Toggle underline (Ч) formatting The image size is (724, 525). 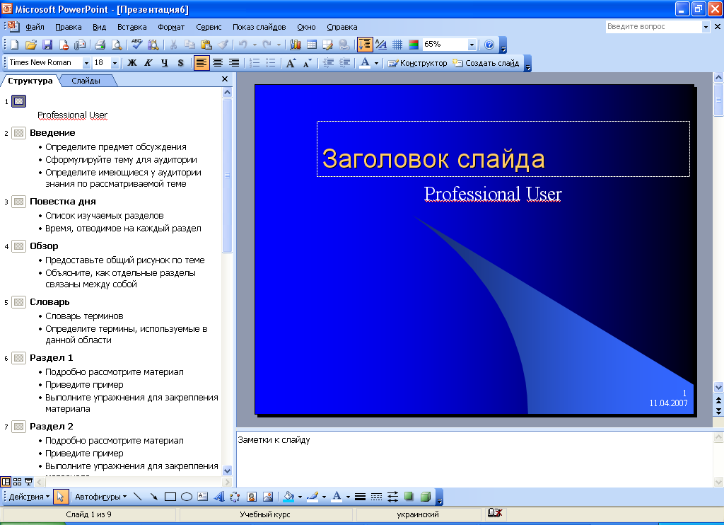[164, 63]
